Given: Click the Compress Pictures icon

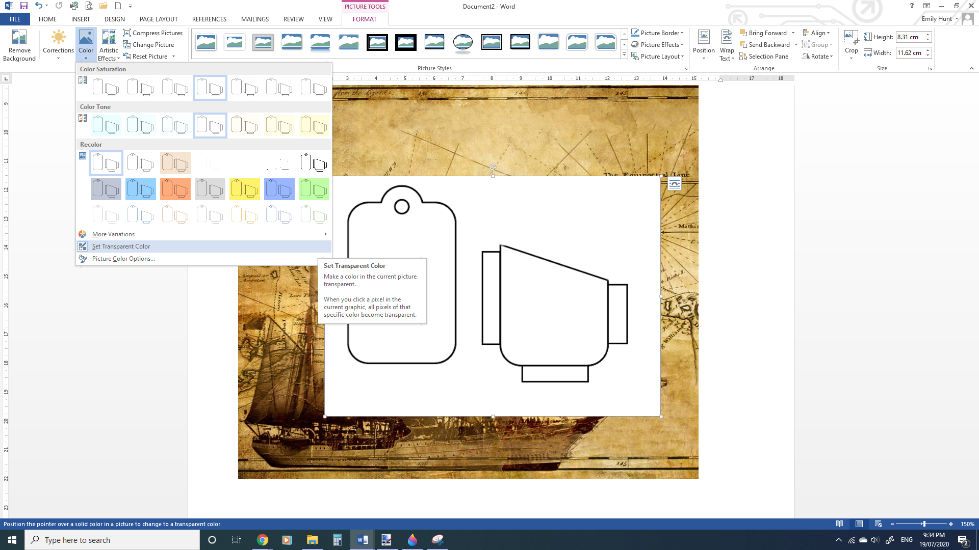Looking at the screenshot, I should [x=127, y=33].
